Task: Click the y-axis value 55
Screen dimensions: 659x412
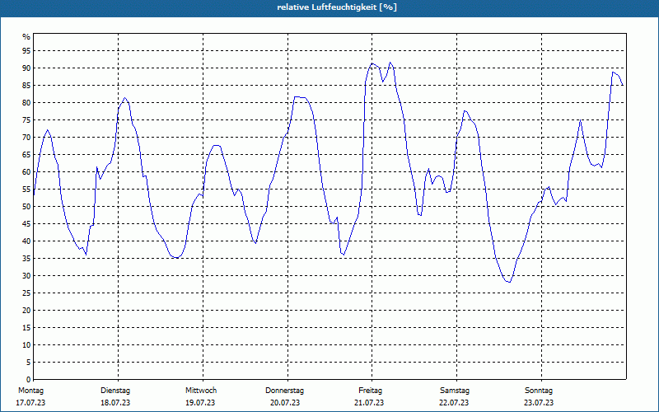Action: click(26, 190)
